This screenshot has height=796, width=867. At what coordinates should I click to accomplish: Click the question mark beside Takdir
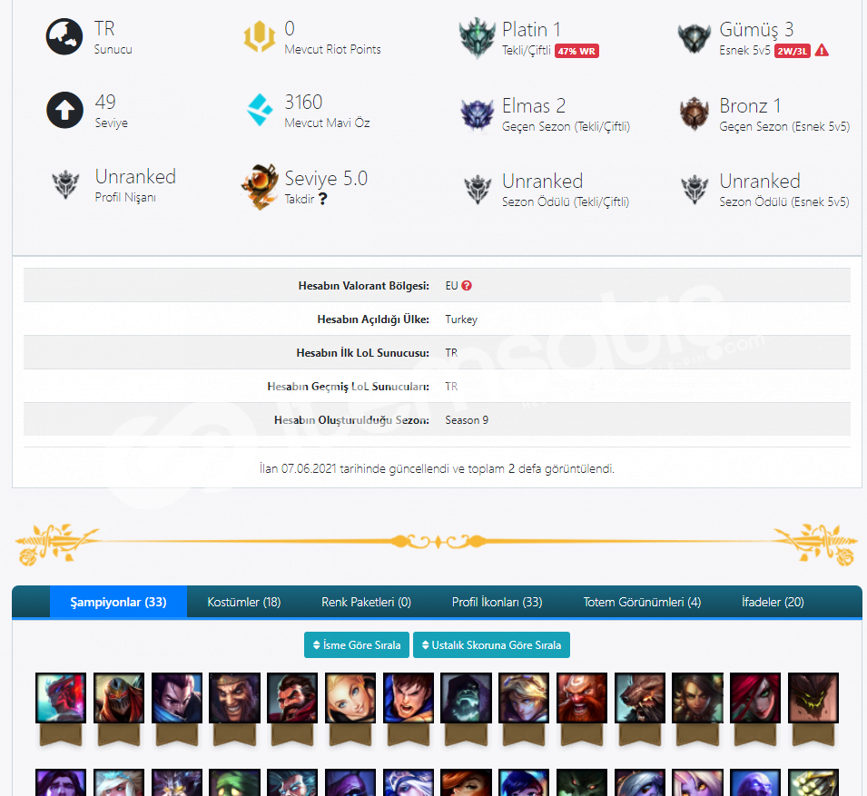pos(323,199)
